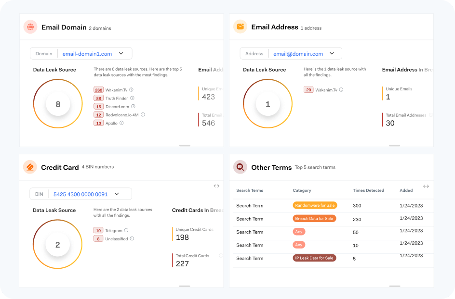Image resolution: width=455 pixels, height=299 pixels.
Task: Select the Truth Finder source name
Action: coord(117,99)
